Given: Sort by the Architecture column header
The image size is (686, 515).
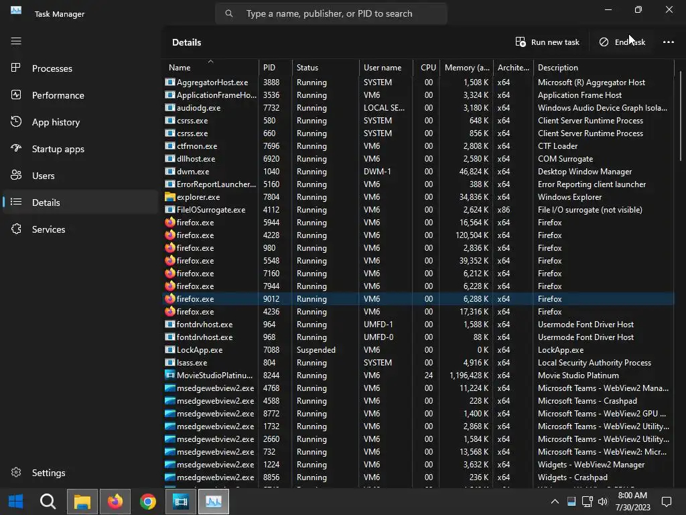Looking at the screenshot, I should click(x=513, y=68).
